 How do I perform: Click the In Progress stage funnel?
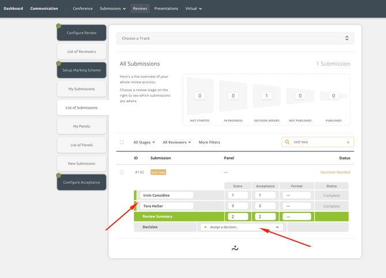[233, 96]
